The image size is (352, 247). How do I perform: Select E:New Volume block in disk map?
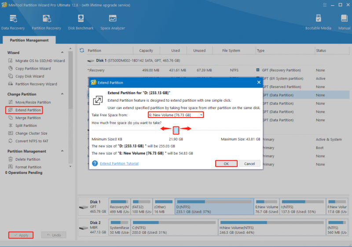[x=267, y=206]
